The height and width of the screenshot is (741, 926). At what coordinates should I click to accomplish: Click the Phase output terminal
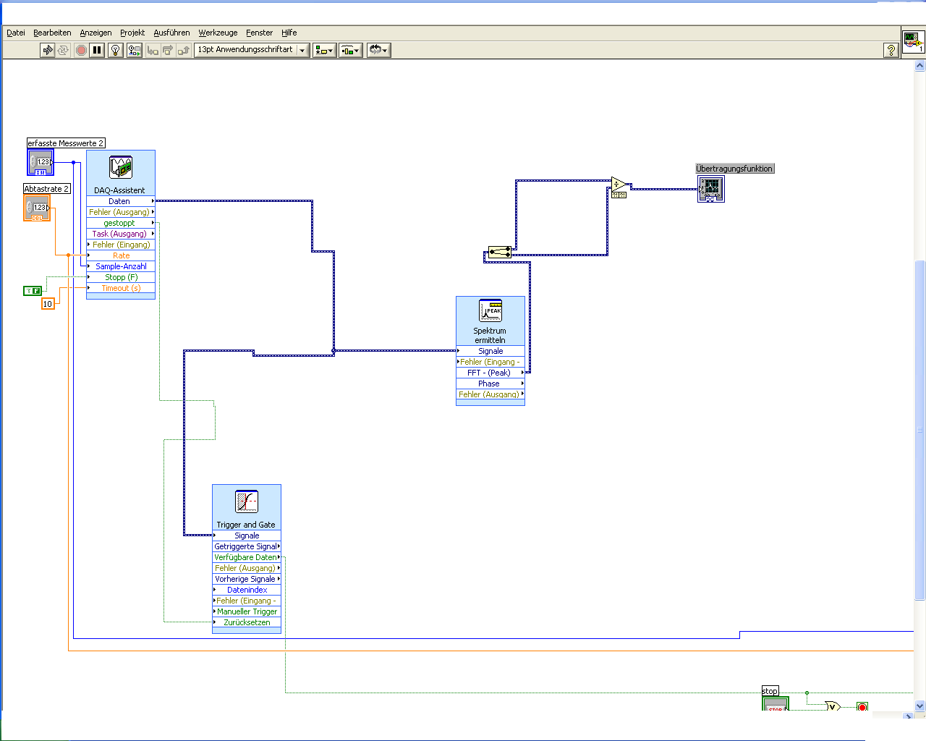point(490,384)
